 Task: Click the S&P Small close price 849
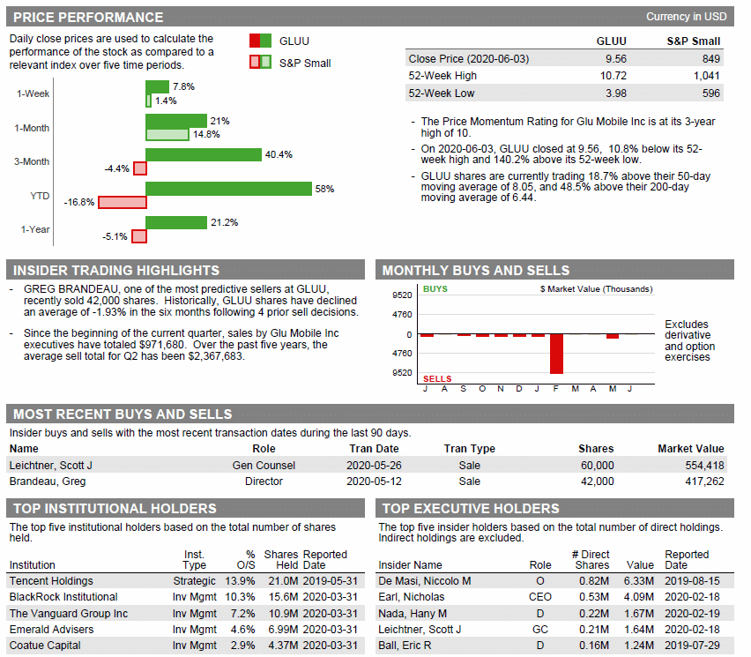pyautogui.click(x=711, y=59)
